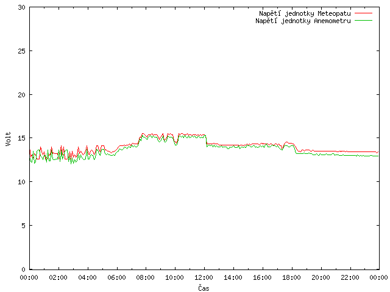Viewport: 390px width, 292px height.
Task: Click the y-axis label '0'
Action: click(x=23, y=269)
